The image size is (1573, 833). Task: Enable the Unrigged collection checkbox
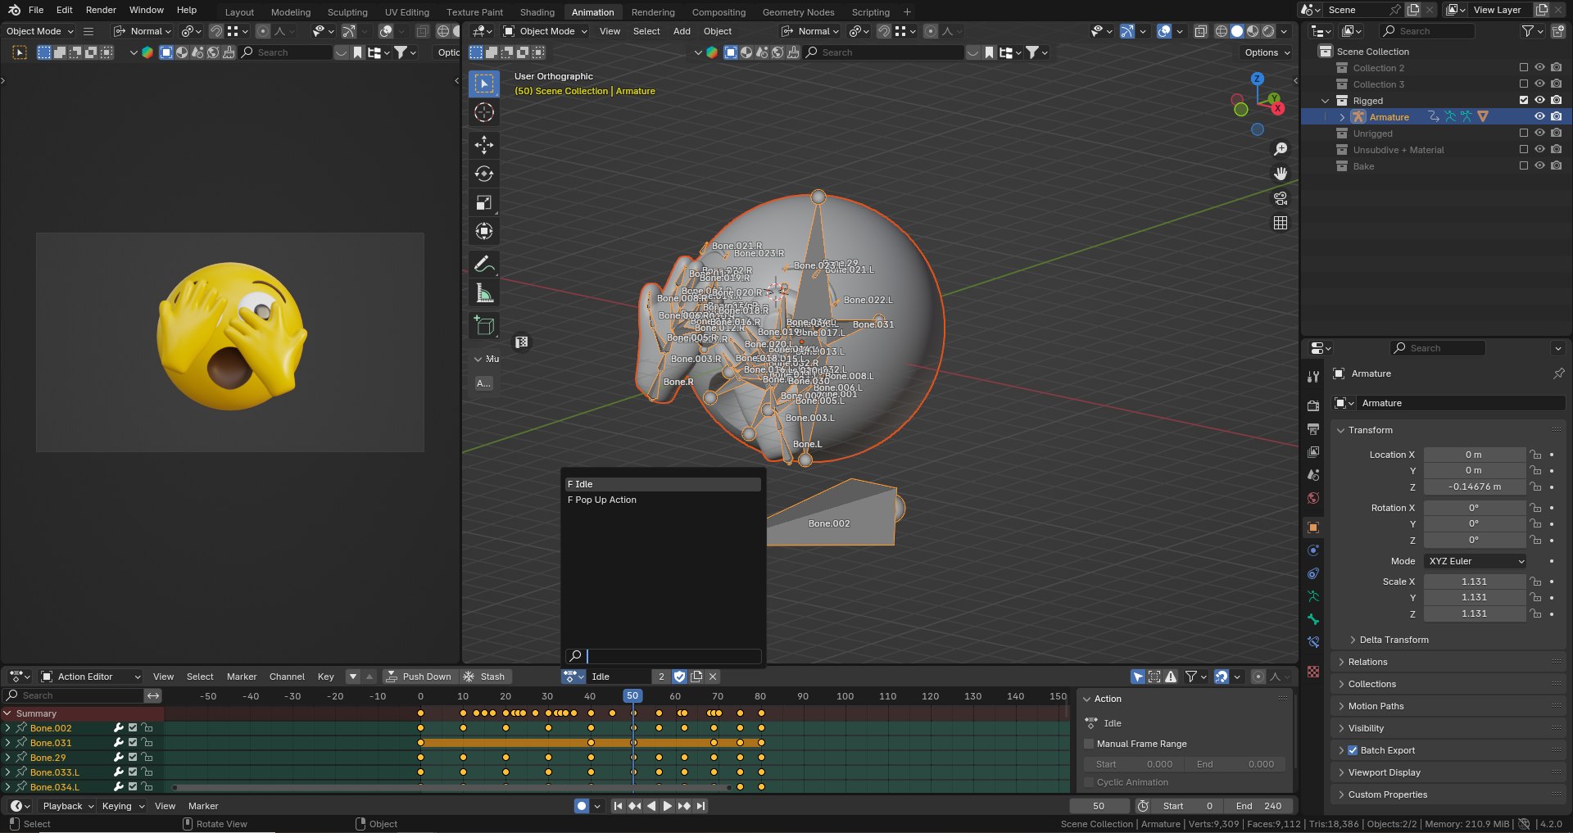(x=1524, y=134)
